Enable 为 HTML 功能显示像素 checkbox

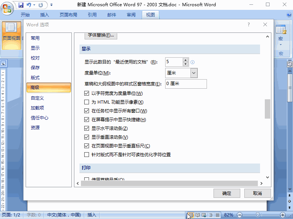coord(86,102)
